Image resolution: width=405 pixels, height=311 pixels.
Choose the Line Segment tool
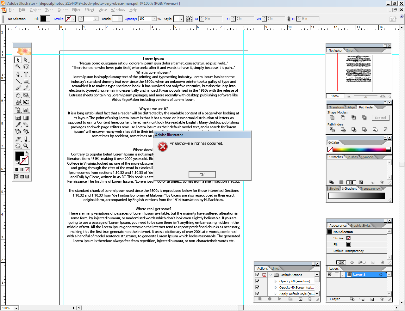pos(18,81)
